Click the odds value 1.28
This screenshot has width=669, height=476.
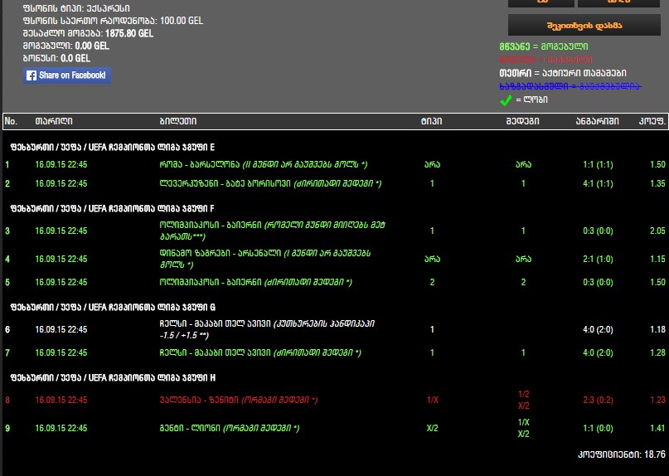[657, 352]
